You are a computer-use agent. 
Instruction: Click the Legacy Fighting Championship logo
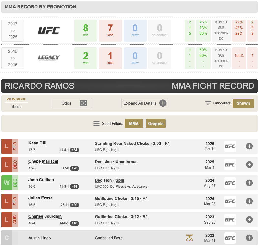point(49,58)
